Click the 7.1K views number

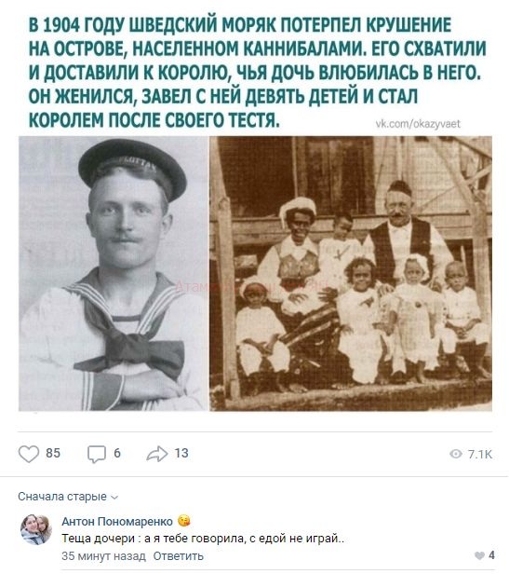point(480,455)
